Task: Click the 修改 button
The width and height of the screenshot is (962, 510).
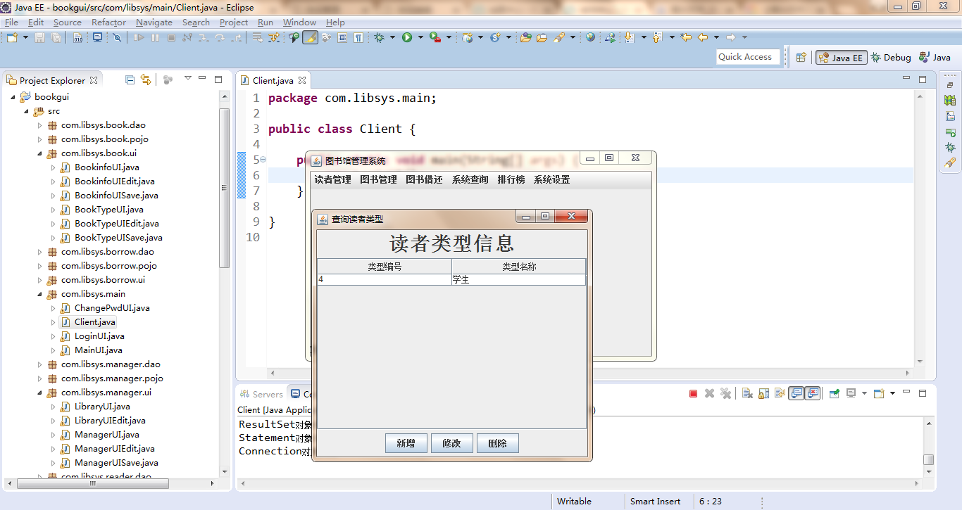Action: click(x=451, y=443)
